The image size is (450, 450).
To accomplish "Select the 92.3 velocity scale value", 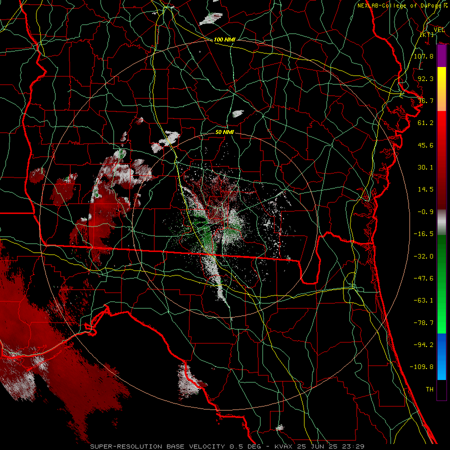I will [425, 78].
